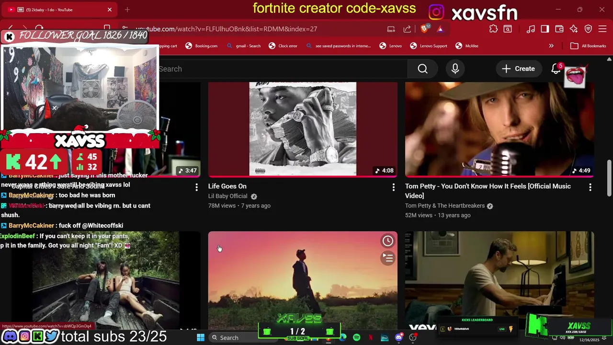613x345 pixels.
Task: Click the install app icon in address bar
Action: click(391, 29)
